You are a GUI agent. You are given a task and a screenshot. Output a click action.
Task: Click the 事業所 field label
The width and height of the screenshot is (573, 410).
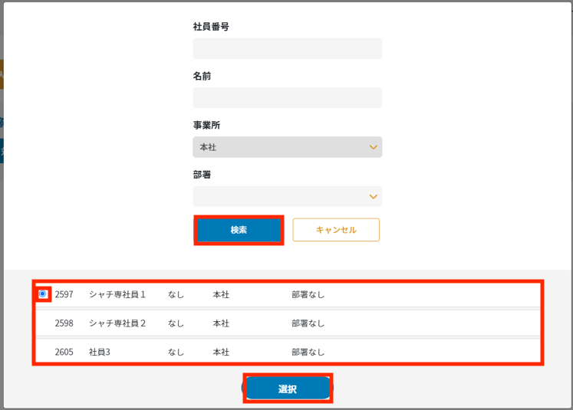[x=206, y=125]
